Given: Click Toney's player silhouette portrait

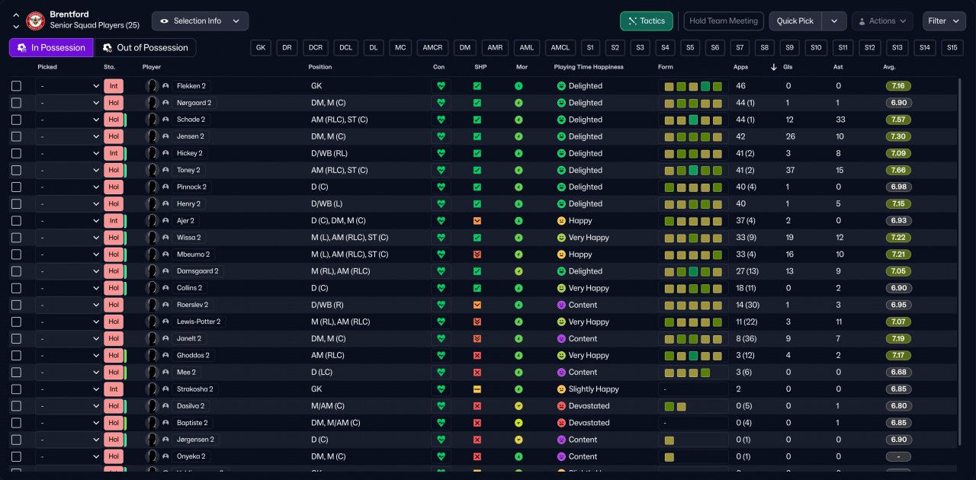Looking at the screenshot, I should pyautogui.click(x=152, y=170).
